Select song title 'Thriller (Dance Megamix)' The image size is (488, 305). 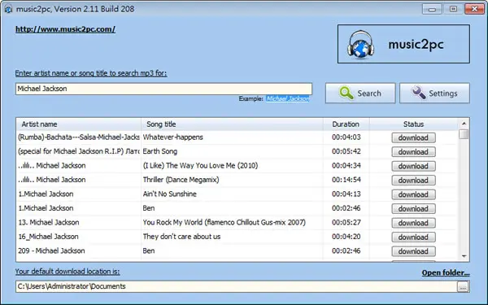pyautogui.click(x=181, y=180)
